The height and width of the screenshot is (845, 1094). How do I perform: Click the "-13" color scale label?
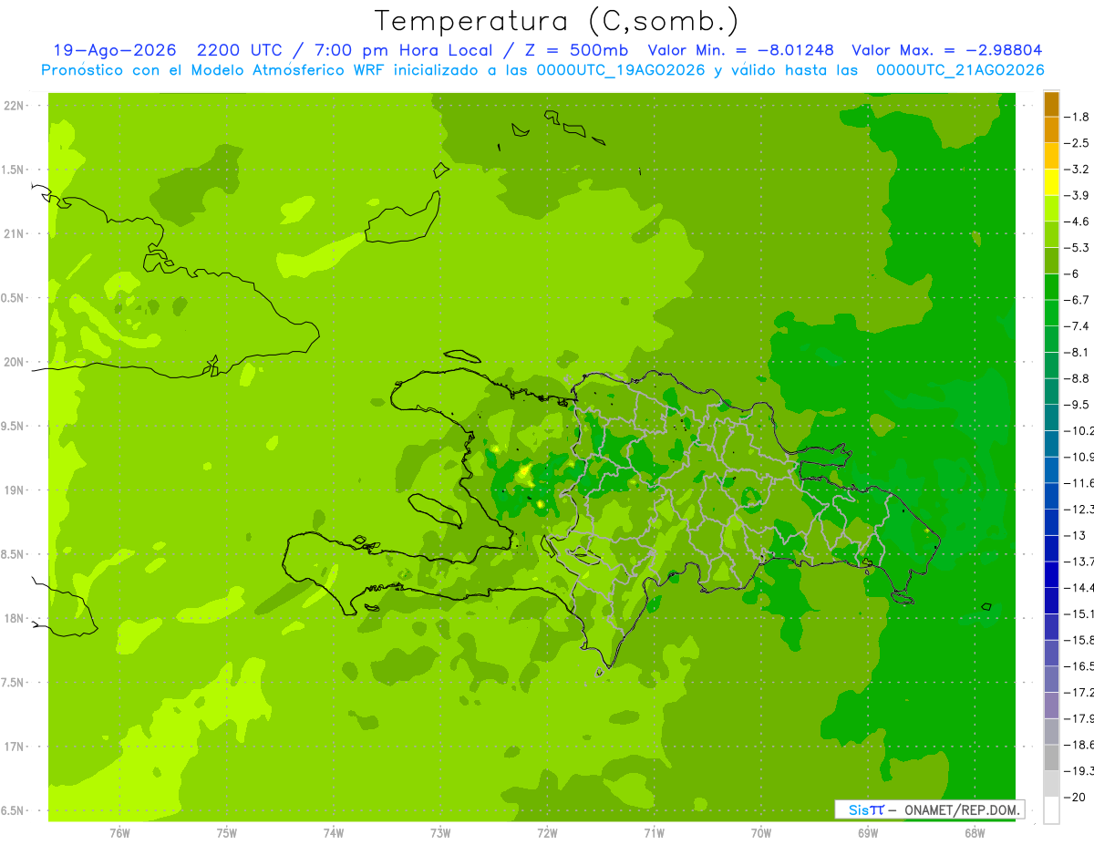tap(1075, 535)
